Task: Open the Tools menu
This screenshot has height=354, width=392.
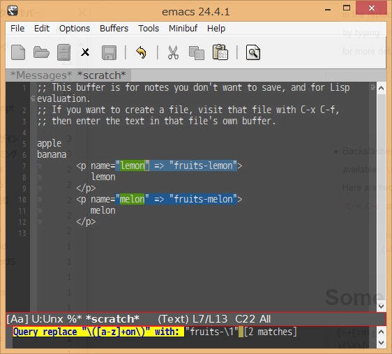Action: pyautogui.click(x=149, y=29)
